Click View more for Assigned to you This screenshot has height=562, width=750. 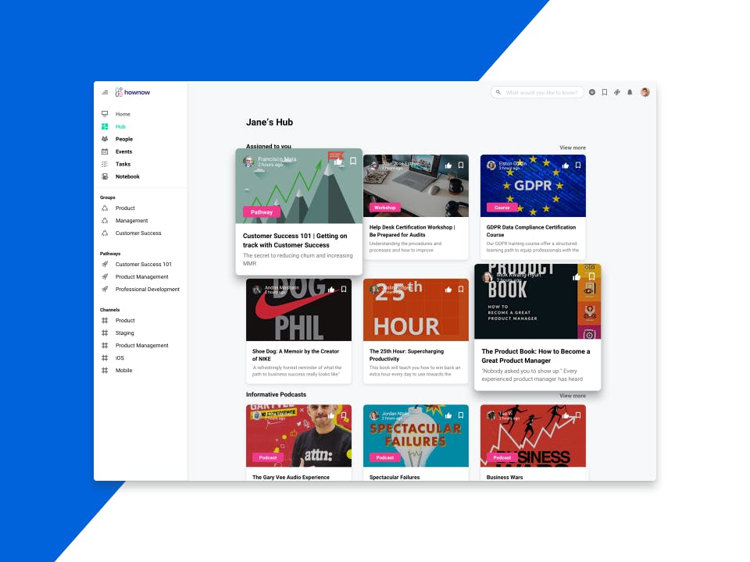[573, 148]
